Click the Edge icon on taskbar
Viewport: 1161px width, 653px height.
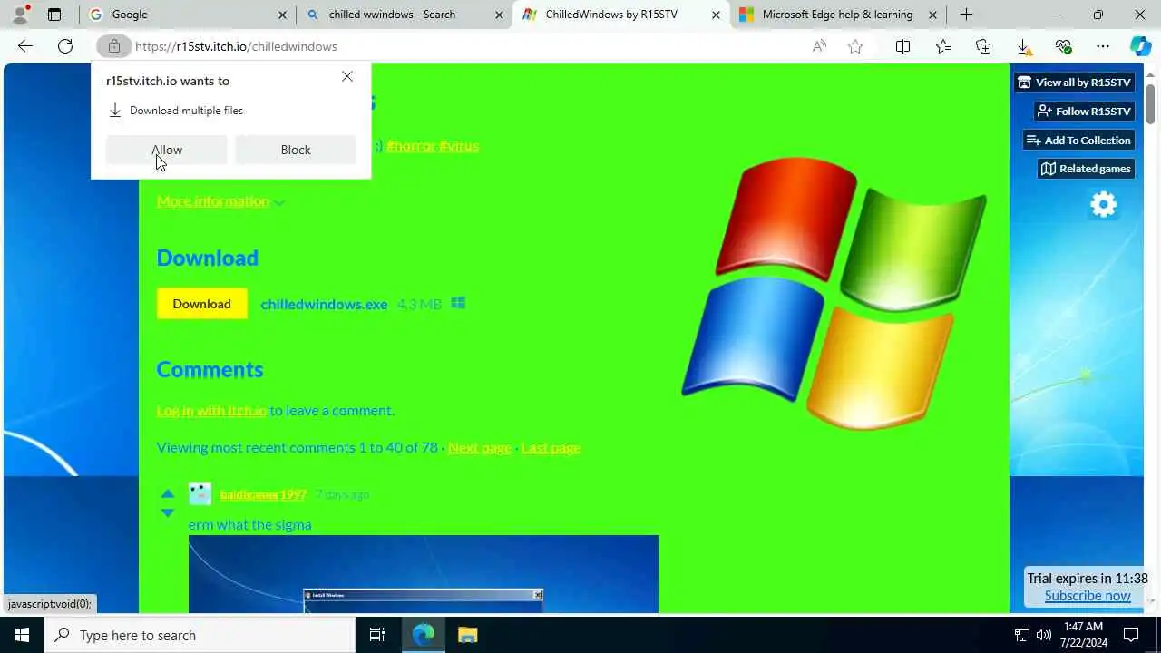pyautogui.click(x=424, y=635)
